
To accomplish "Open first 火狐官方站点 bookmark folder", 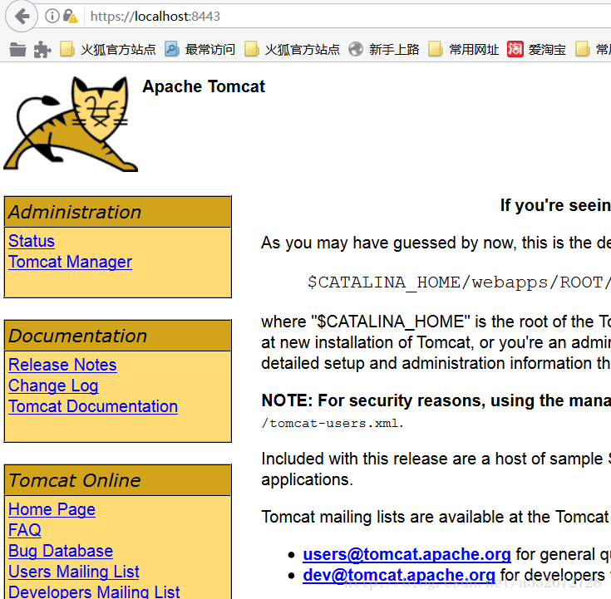I will [x=107, y=50].
